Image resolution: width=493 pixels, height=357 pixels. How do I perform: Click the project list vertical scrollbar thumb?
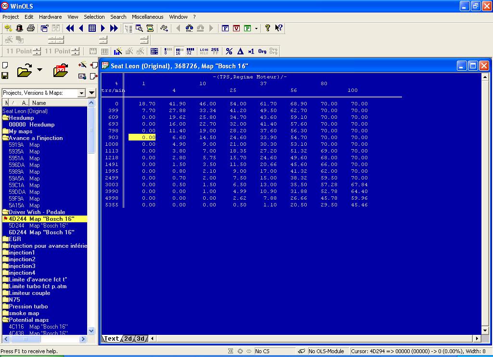click(91, 130)
